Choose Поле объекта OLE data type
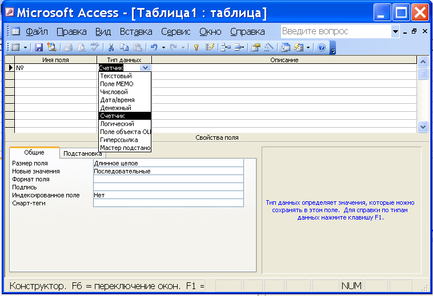The width and height of the screenshot is (433, 296). [x=125, y=132]
